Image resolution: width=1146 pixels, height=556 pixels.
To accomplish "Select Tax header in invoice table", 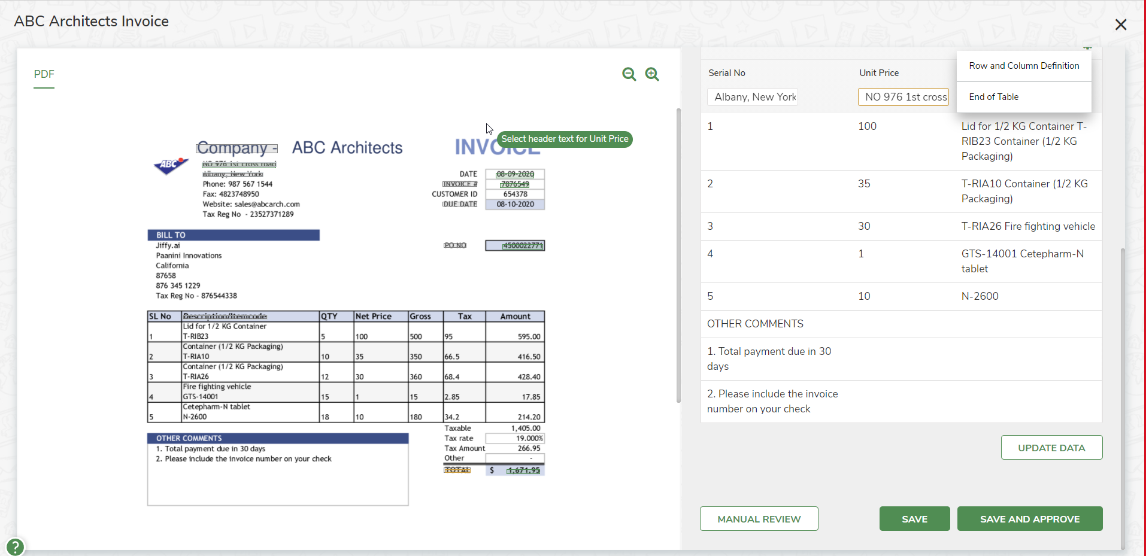I will tap(465, 317).
